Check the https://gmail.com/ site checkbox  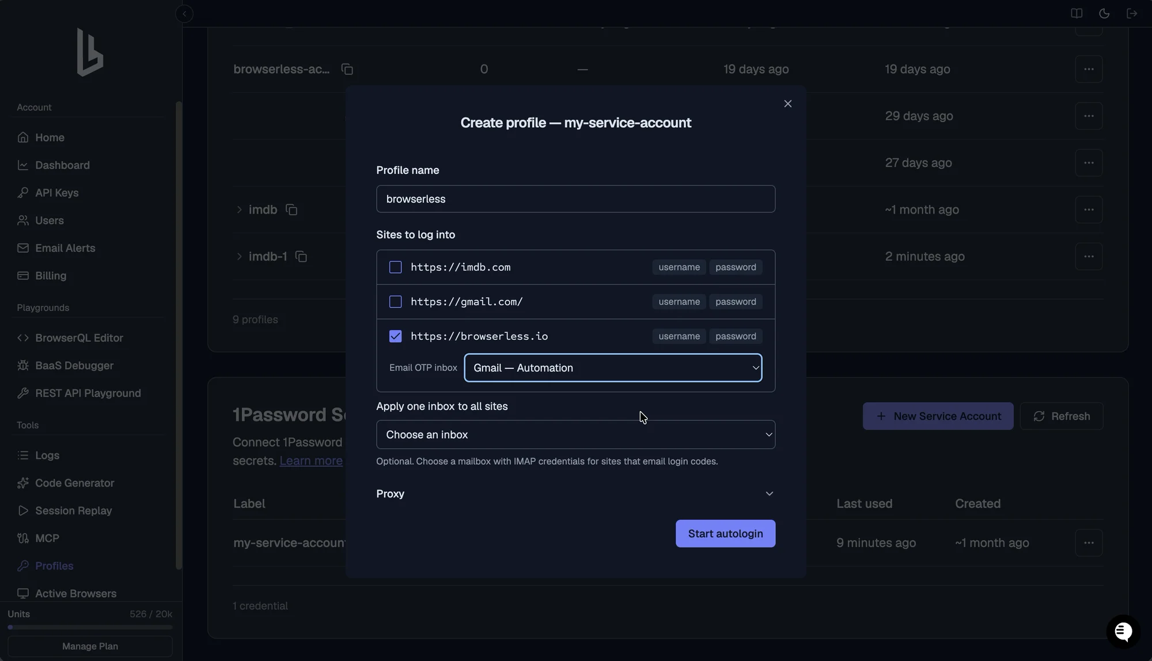[395, 302]
